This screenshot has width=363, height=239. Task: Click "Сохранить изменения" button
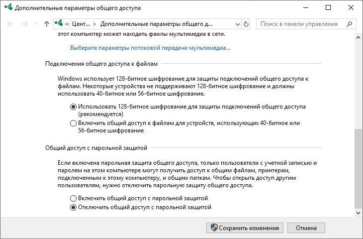click(245, 228)
